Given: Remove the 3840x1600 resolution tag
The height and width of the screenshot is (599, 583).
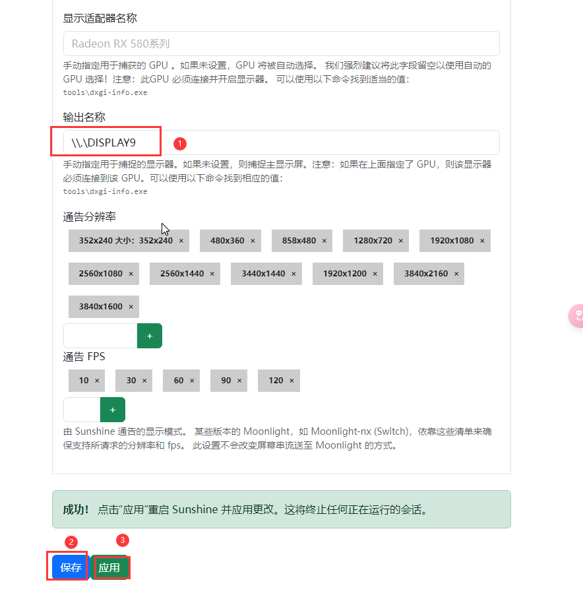Looking at the screenshot, I should coord(131,307).
